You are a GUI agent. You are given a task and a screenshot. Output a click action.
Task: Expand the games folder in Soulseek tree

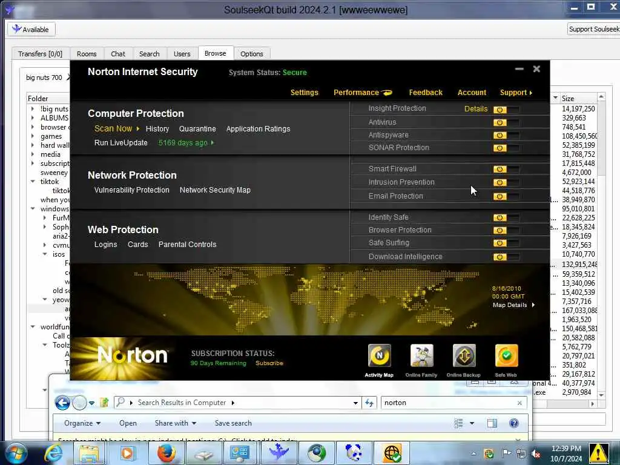click(x=33, y=136)
